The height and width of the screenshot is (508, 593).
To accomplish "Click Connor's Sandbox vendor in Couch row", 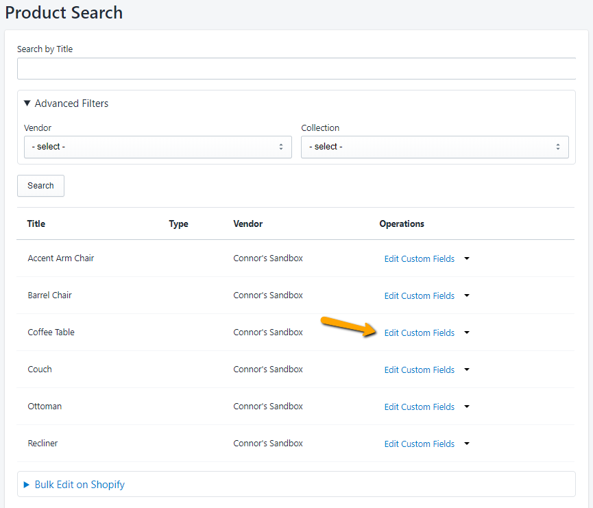I will [x=268, y=370].
